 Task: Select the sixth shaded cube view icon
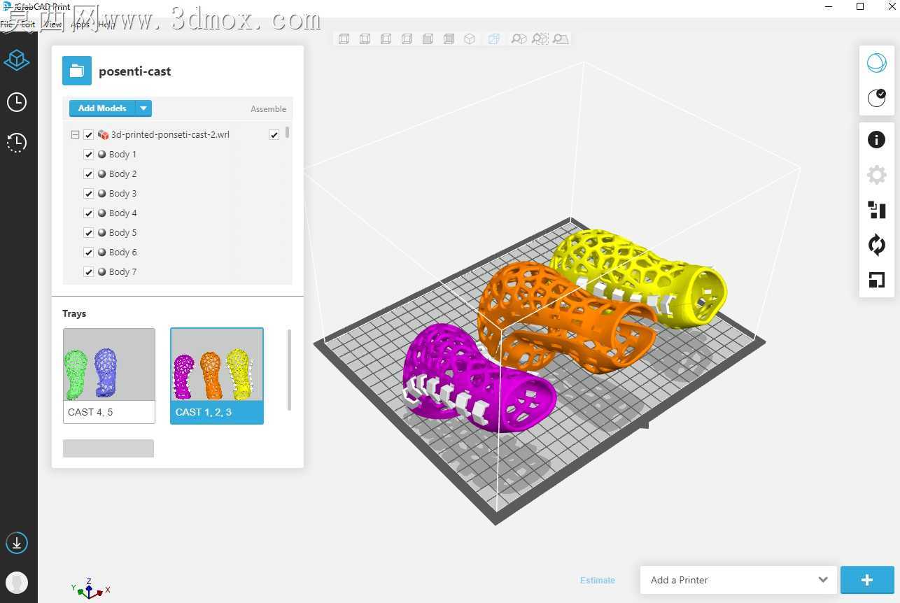[x=449, y=39]
